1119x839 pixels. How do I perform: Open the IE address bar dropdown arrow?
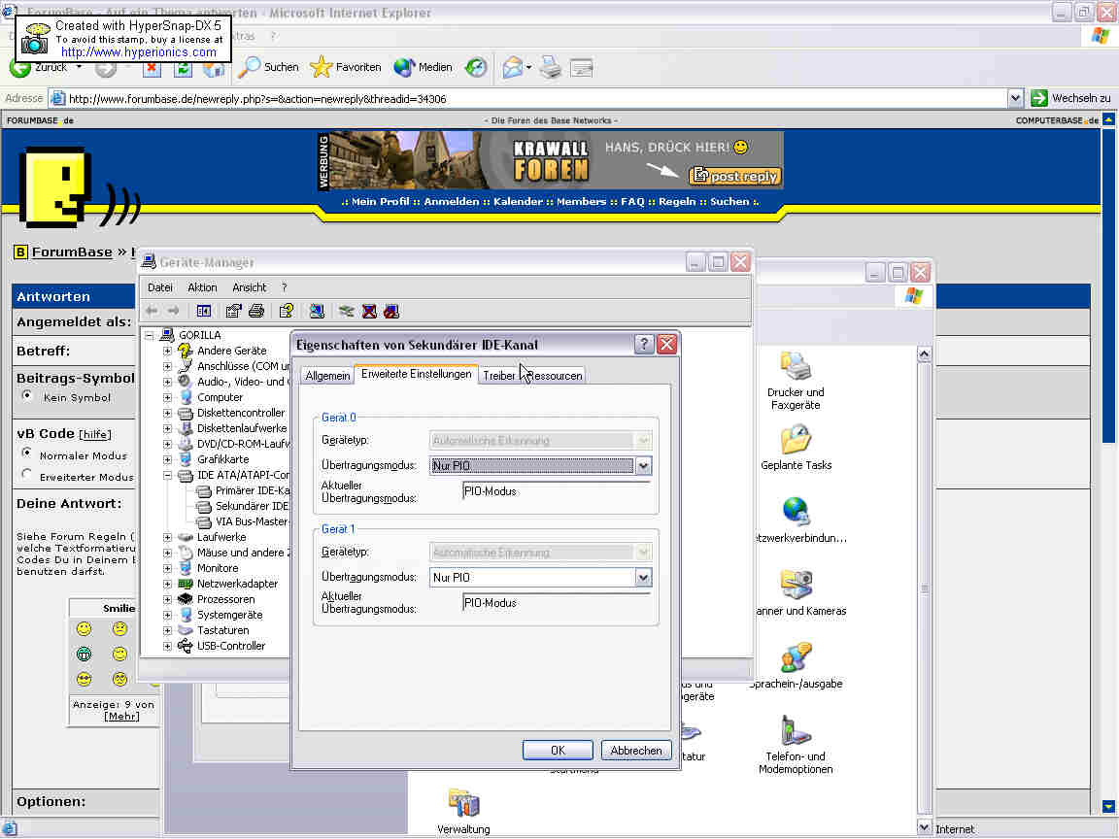1015,98
